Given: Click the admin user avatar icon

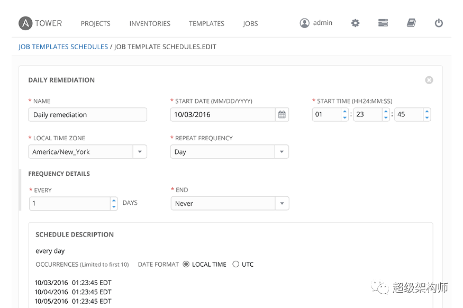Looking at the screenshot, I should point(304,23).
